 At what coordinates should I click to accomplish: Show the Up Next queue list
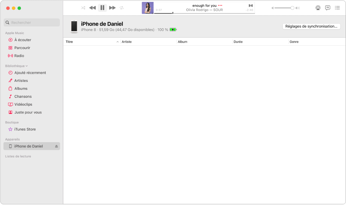pyautogui.click(x=337, y=8)
